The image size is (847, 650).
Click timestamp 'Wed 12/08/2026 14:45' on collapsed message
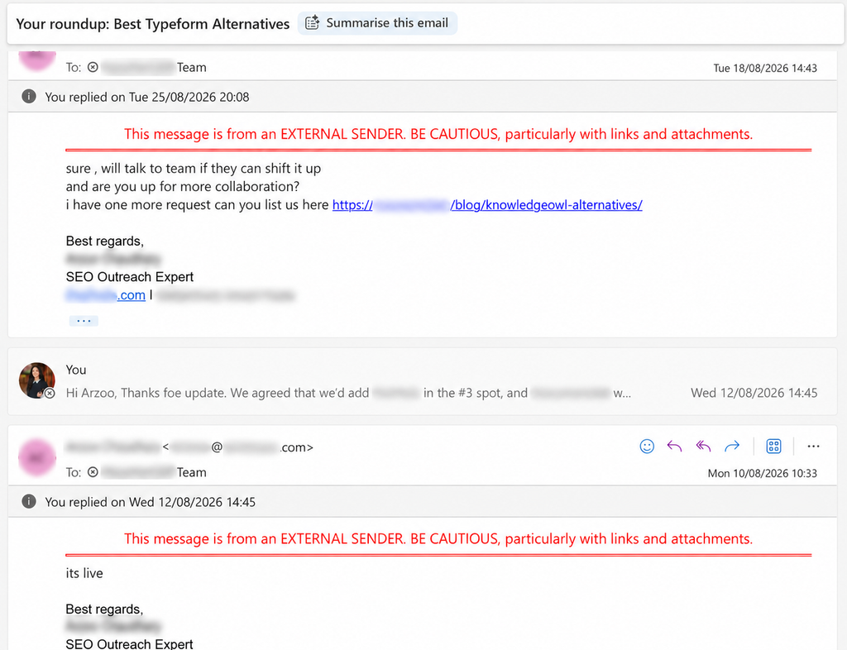(754, 393)
